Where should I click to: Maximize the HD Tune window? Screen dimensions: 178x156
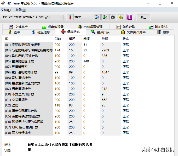point(160,3)
